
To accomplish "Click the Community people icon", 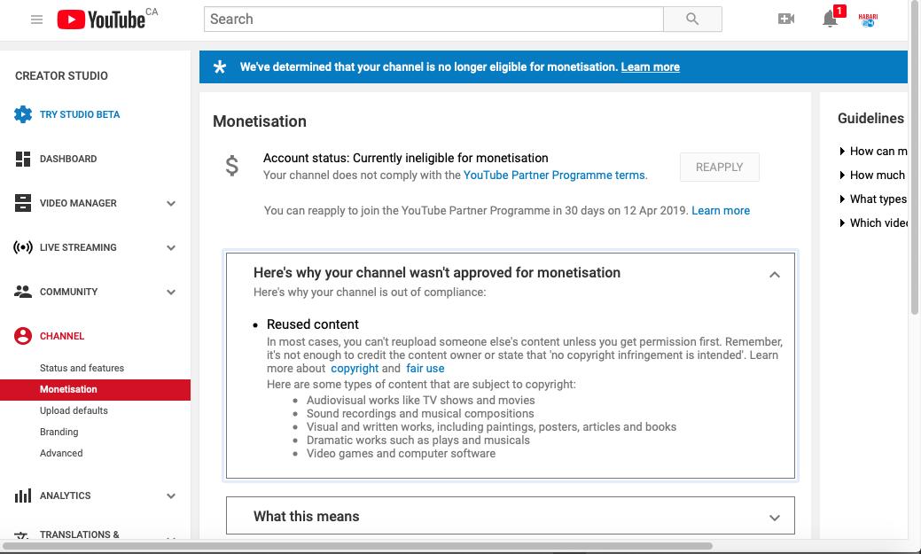I will (x=23, y=292).
